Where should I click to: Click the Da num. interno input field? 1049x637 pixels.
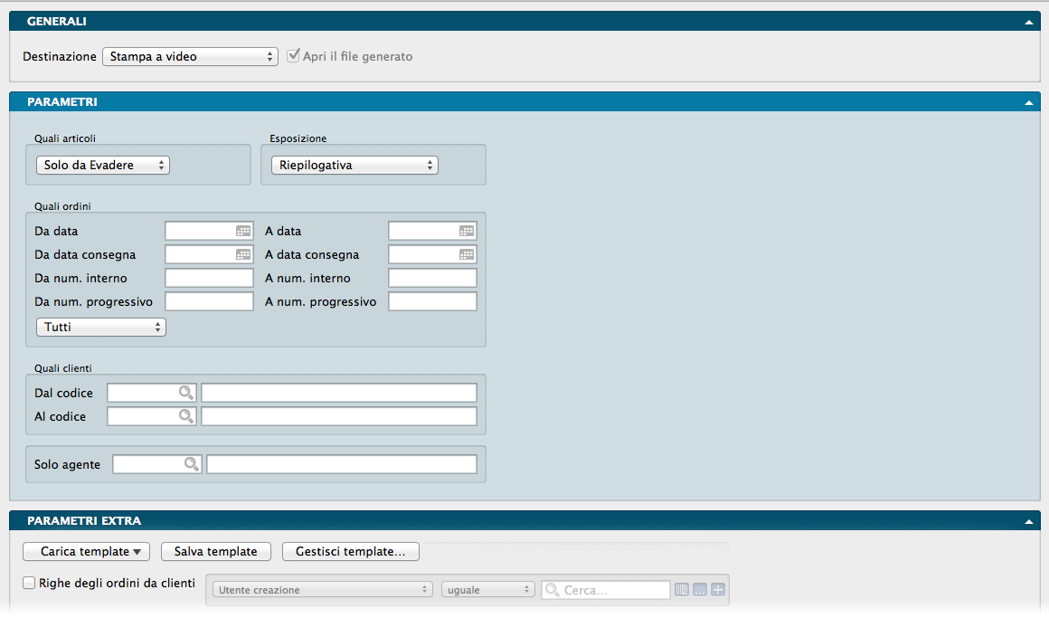[209, 279]
